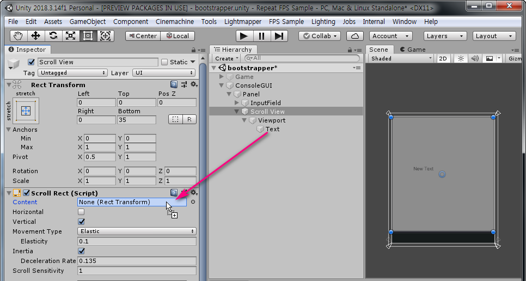Open the FPS Sample menu
This screenshot has width=526, height=281.
(x=286, y=21)
